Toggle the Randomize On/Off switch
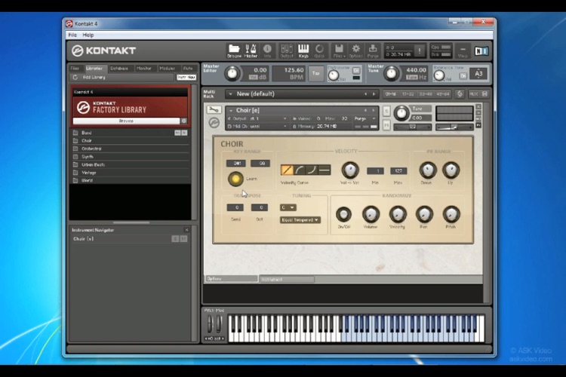This screenshot has height=377, width=566. [x=343, y=214]
